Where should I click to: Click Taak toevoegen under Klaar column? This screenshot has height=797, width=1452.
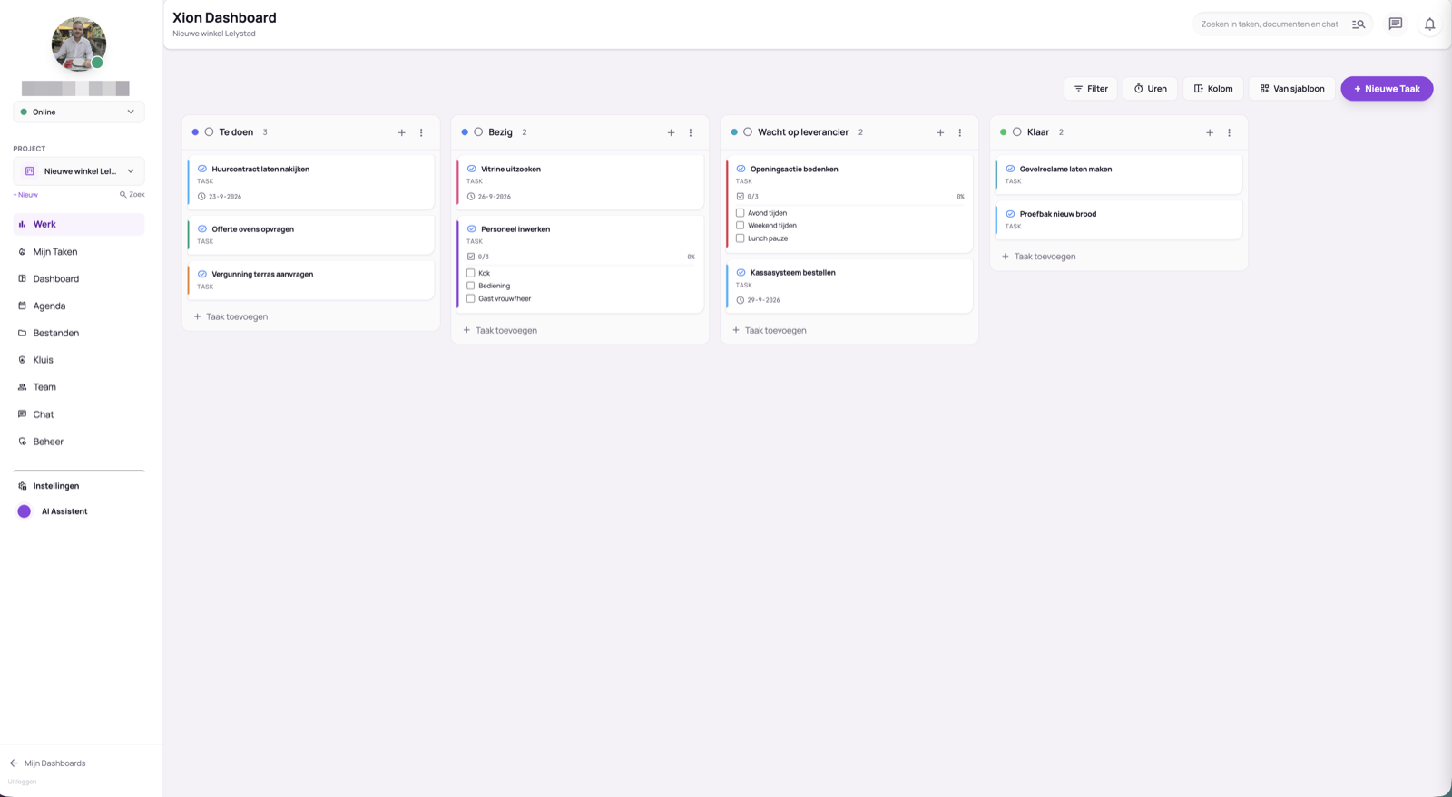click(1039, 257)
